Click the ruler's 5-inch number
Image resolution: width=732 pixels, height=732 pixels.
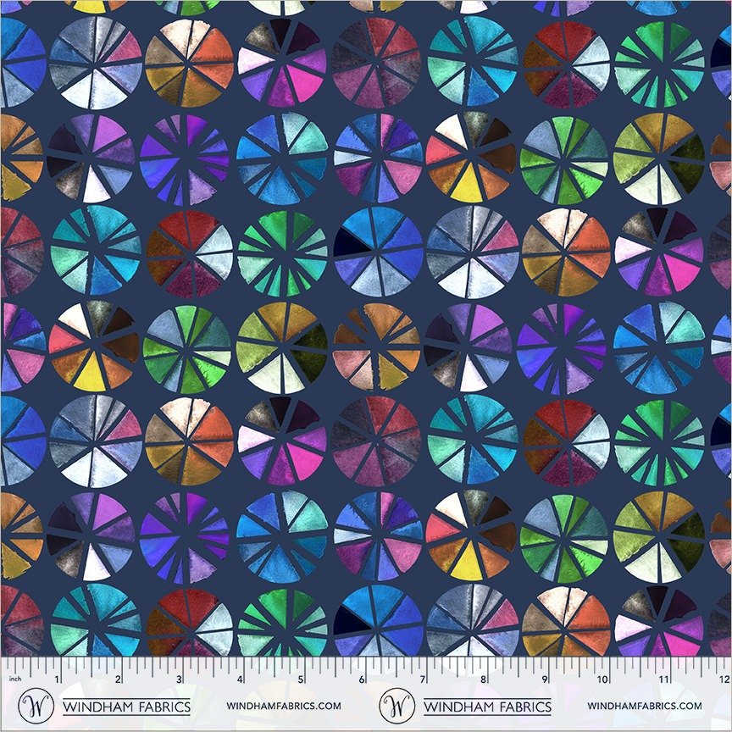pyautogui.click(x=301, y=679)
